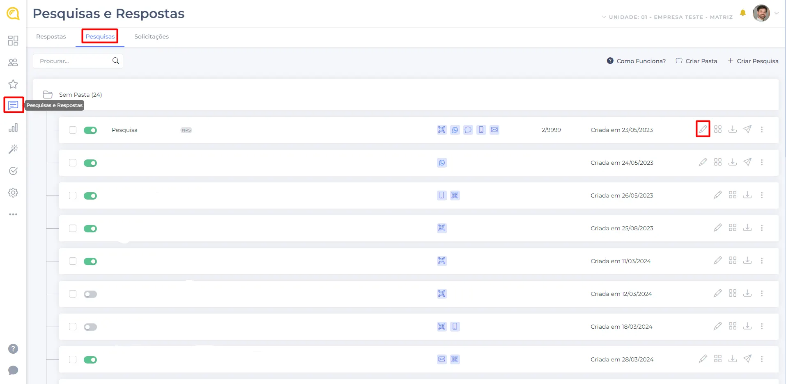Enable the toggle for the 12/03/2024 survey

[90, 294]
